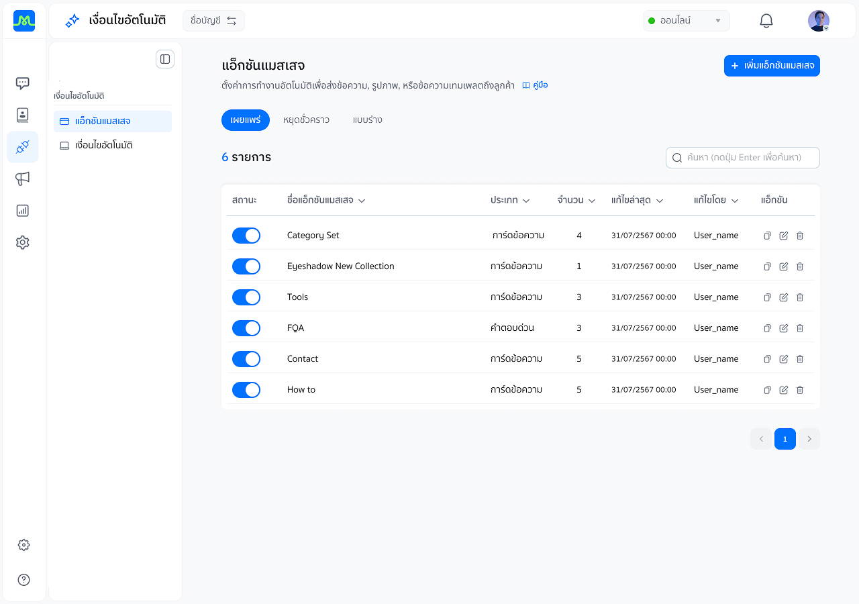The image size is (859, 604).
Task: Click the Category Set name
Action: click(x=313, y=236)
